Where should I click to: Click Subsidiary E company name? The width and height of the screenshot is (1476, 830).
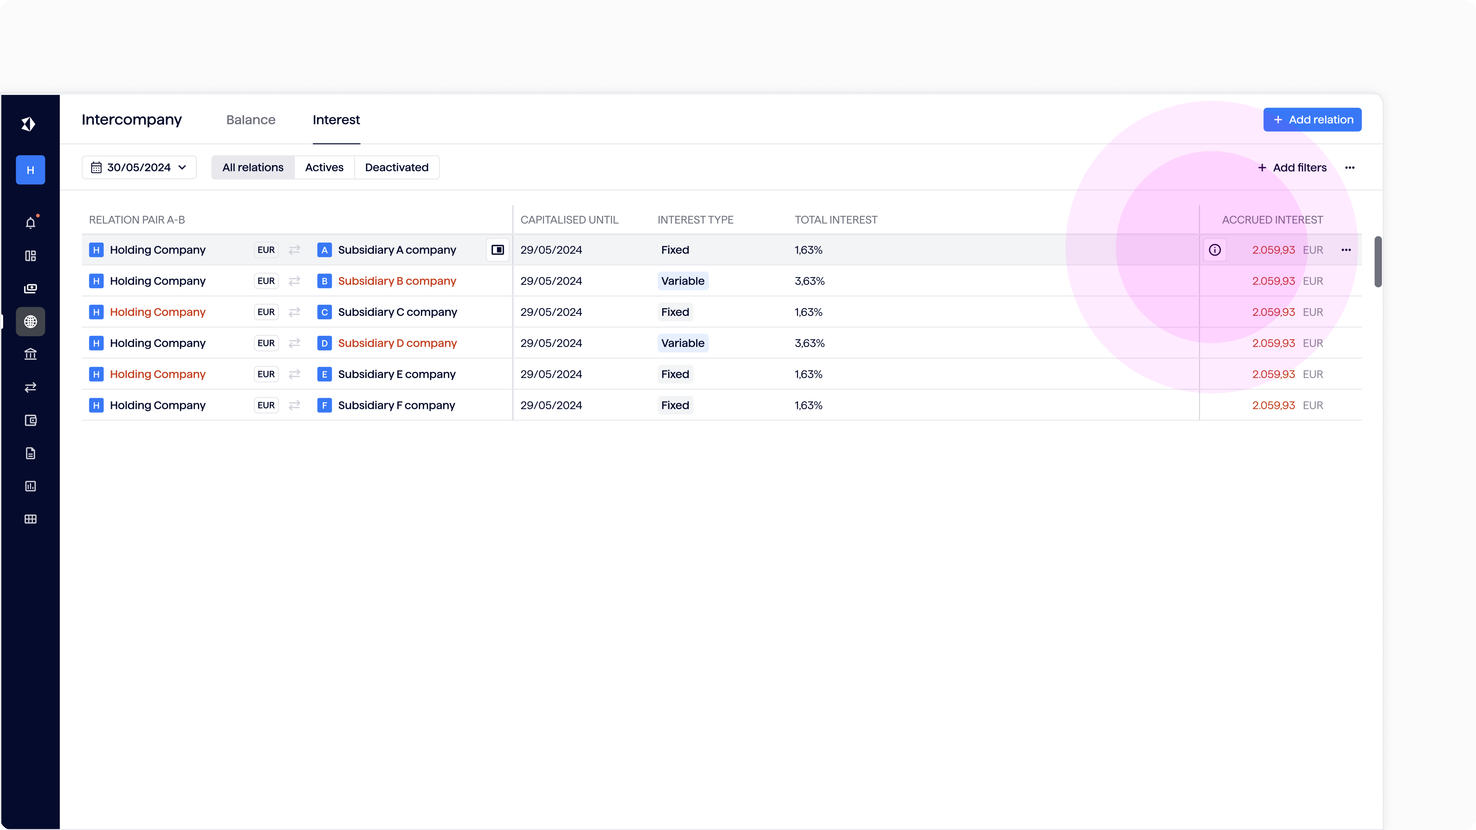pos(397,374)
